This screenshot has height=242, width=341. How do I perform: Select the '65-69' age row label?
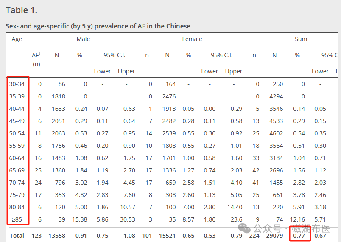tap(17, 170)
